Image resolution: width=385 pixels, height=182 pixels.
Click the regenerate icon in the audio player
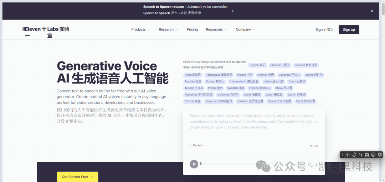coord(310,164)
